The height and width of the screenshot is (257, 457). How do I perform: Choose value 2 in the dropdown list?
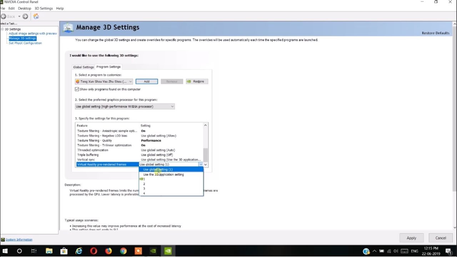point(171,184)
